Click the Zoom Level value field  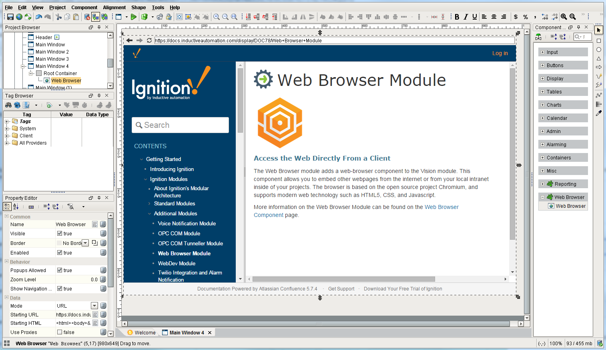(x=77, y=279)
